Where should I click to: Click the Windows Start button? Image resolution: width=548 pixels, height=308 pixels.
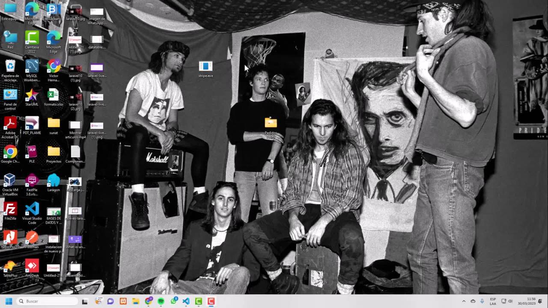point(9,301)
